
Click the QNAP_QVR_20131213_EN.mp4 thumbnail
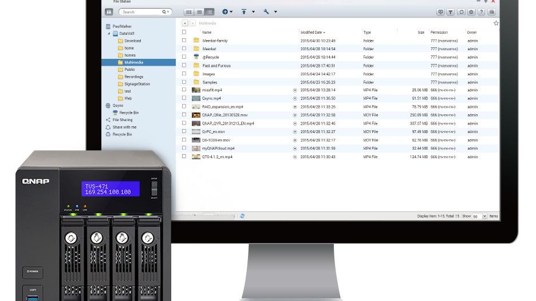pos(196,123)
